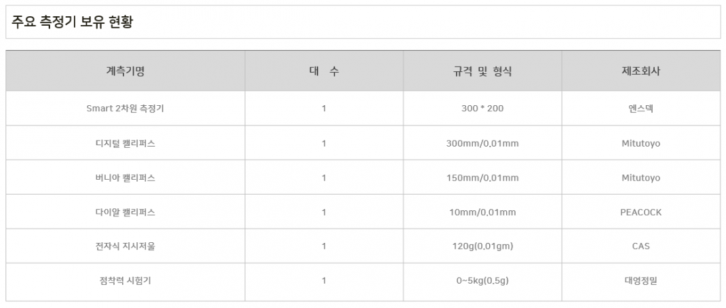Click the 제조회사 column header
Viewport: 726px width, 308px height.
tap(641, 71)
